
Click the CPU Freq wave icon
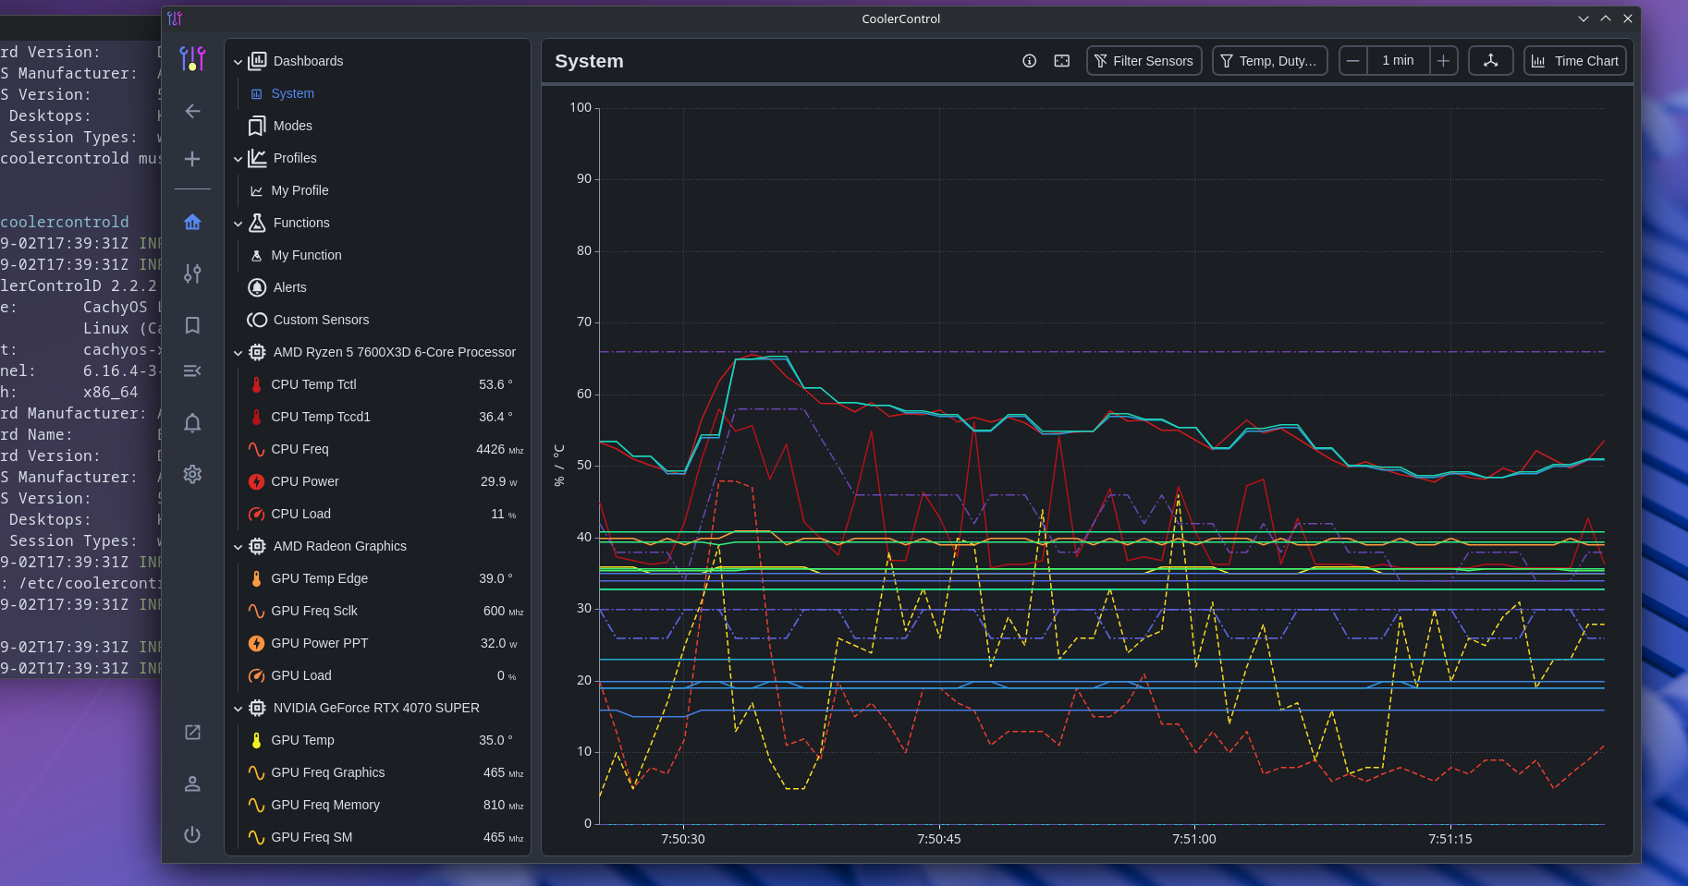pos(256,449)
